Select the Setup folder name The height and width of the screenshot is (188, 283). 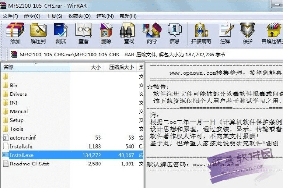click(x=16, y=120)
